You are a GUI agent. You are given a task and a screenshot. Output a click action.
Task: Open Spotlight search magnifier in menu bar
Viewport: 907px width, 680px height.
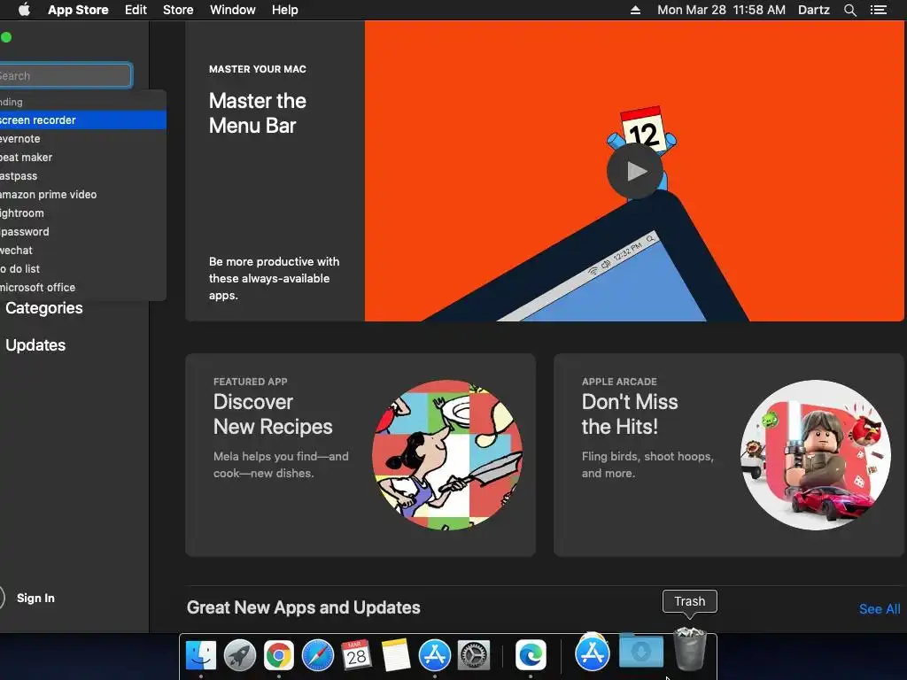point(849,10)
